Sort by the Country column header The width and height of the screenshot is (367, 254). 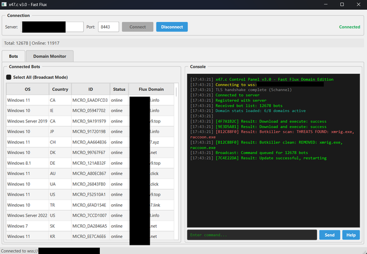coord(60,89)
